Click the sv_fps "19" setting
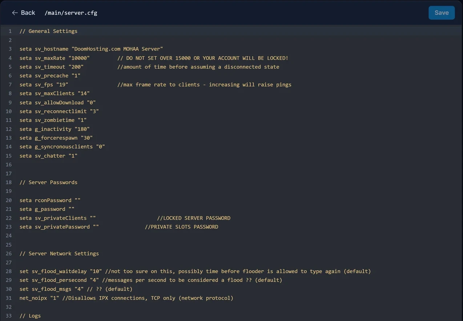 pos(44,85)
